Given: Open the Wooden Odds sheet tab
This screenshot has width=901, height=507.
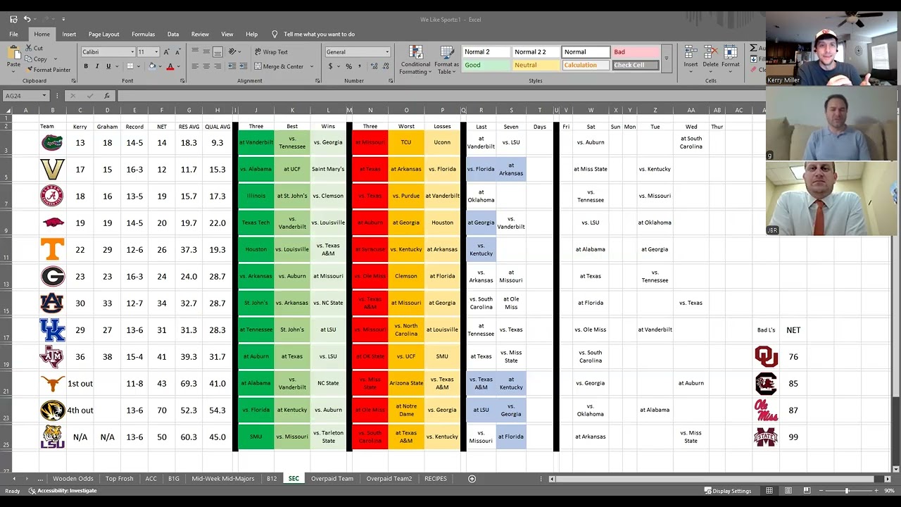Looking at the screenshot, I should pos(73,479).
